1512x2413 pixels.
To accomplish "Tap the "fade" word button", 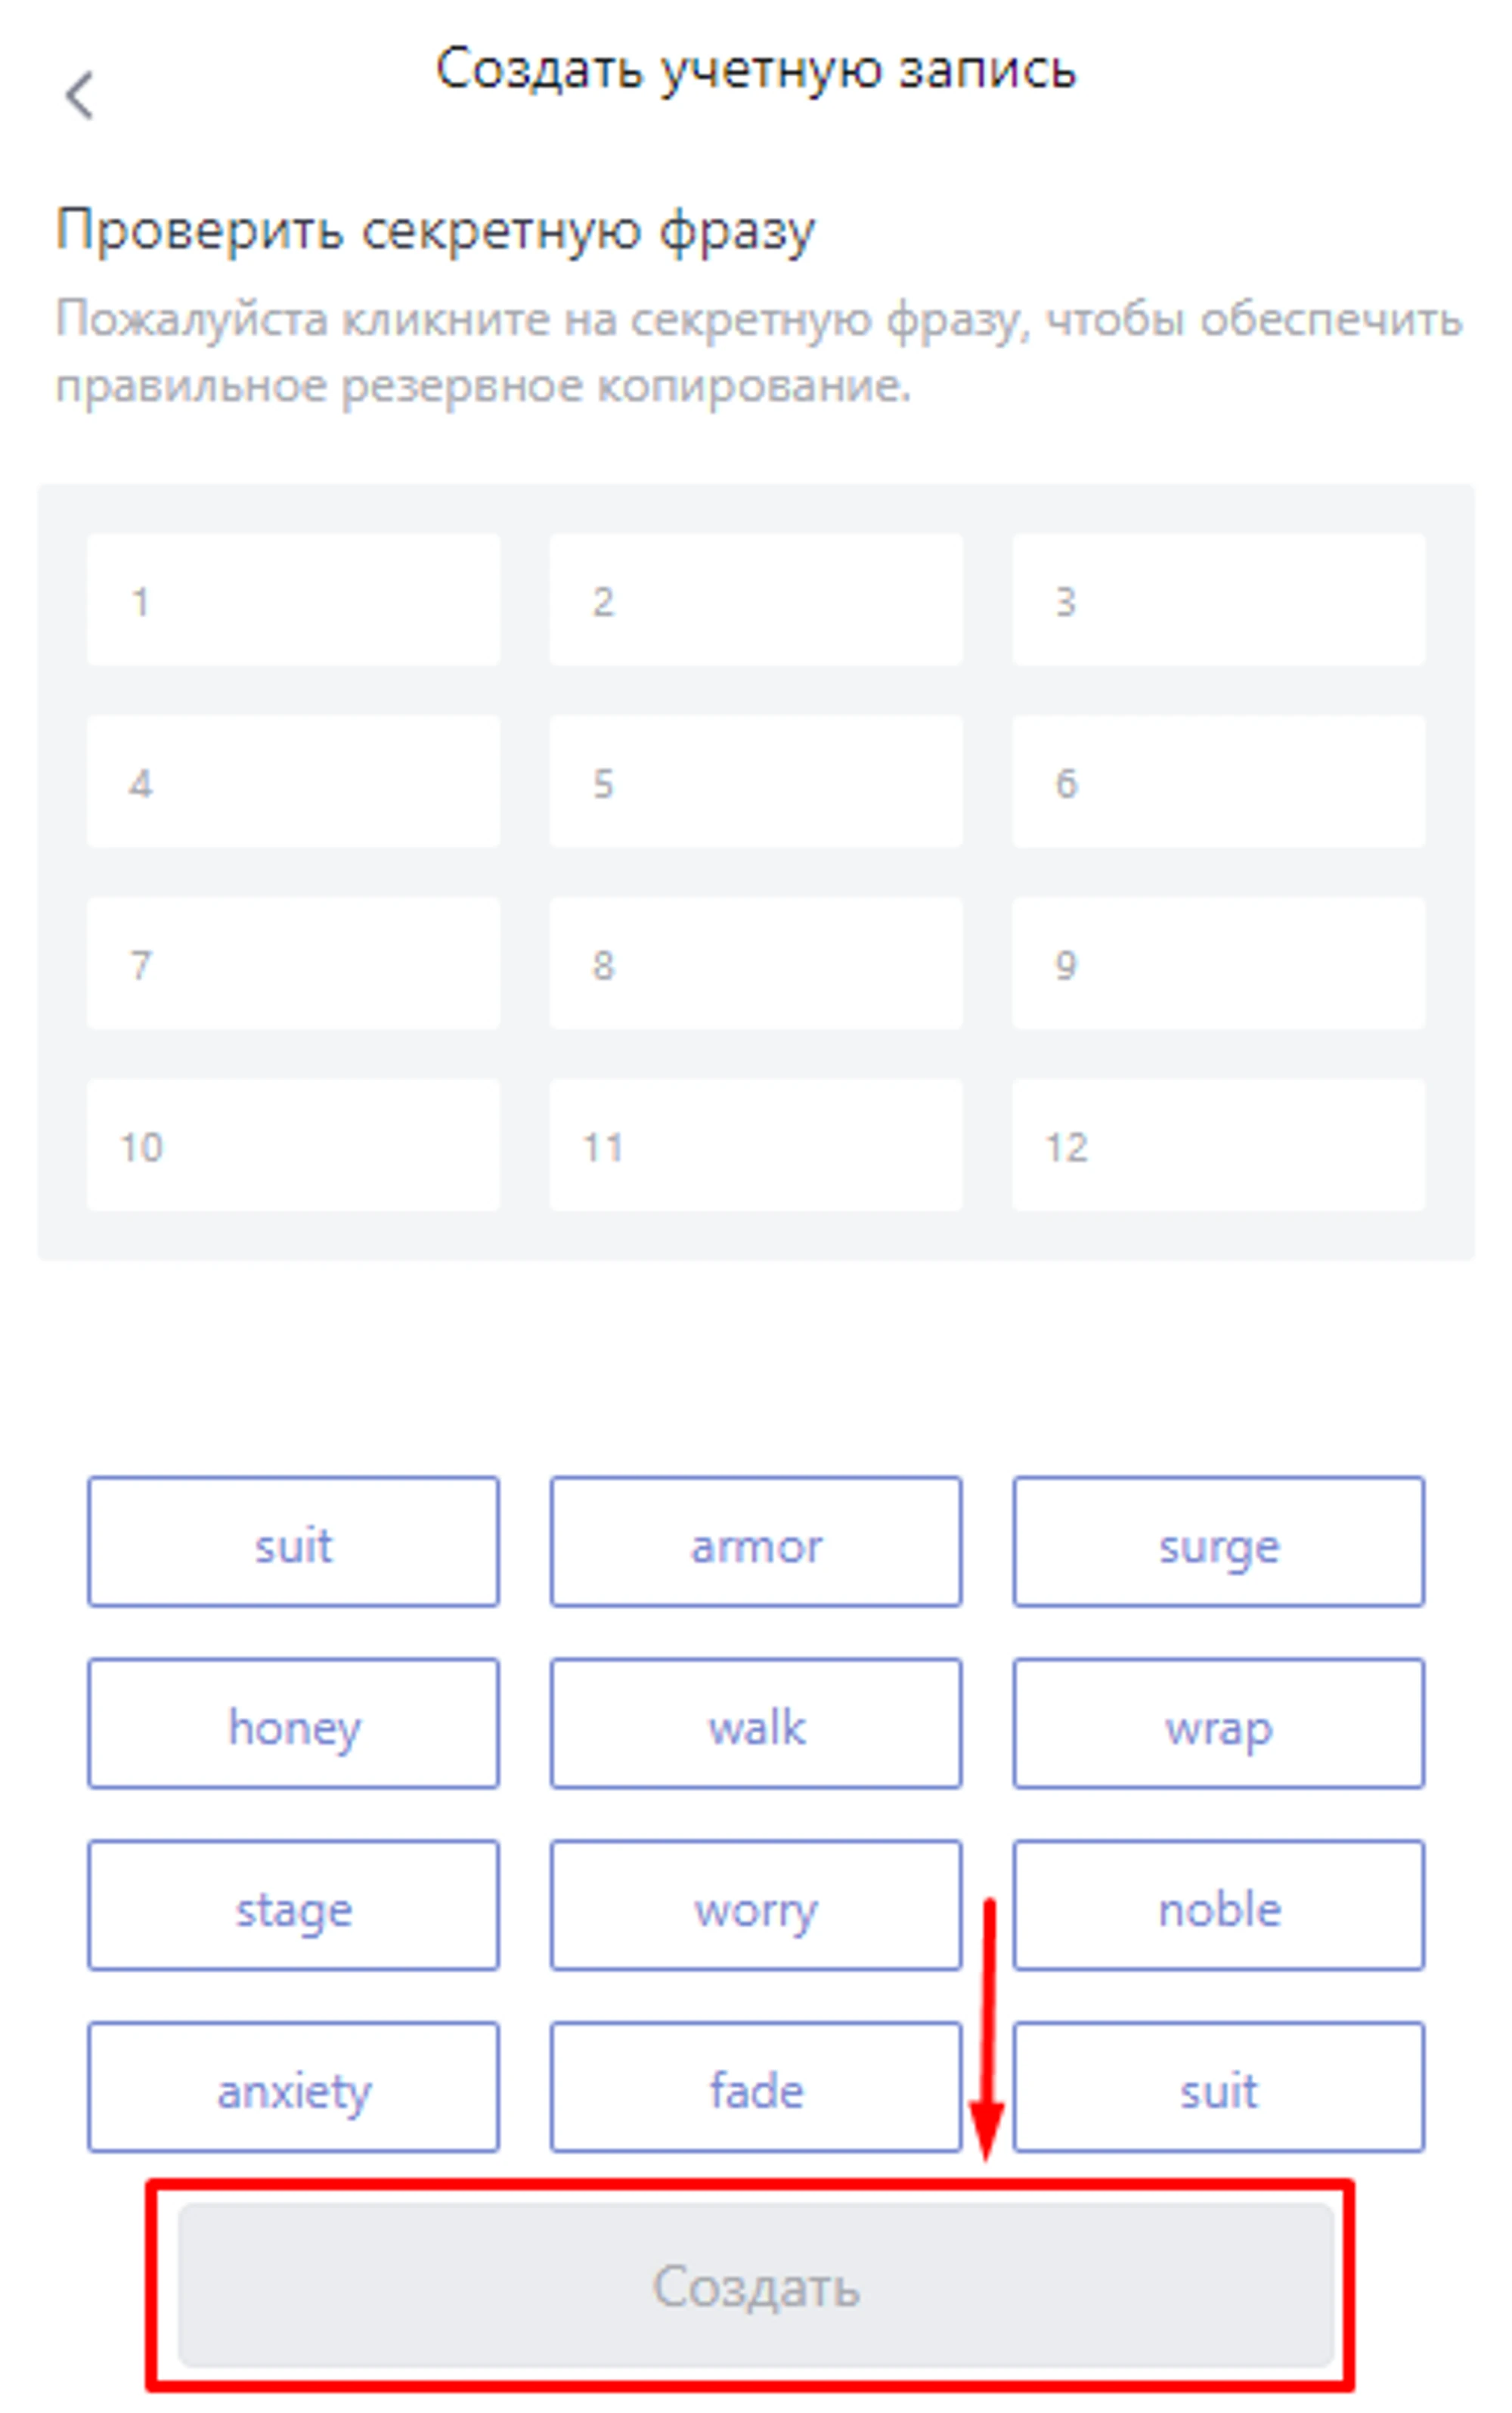I will [x=756, y=2091].
